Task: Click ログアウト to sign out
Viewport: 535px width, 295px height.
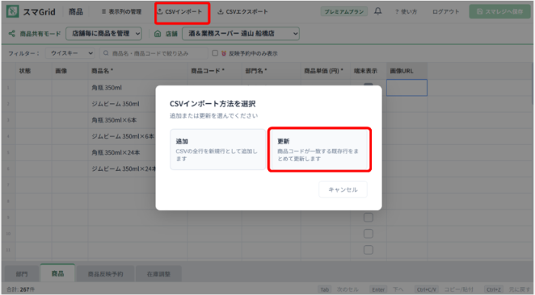Action: (445, 11)
